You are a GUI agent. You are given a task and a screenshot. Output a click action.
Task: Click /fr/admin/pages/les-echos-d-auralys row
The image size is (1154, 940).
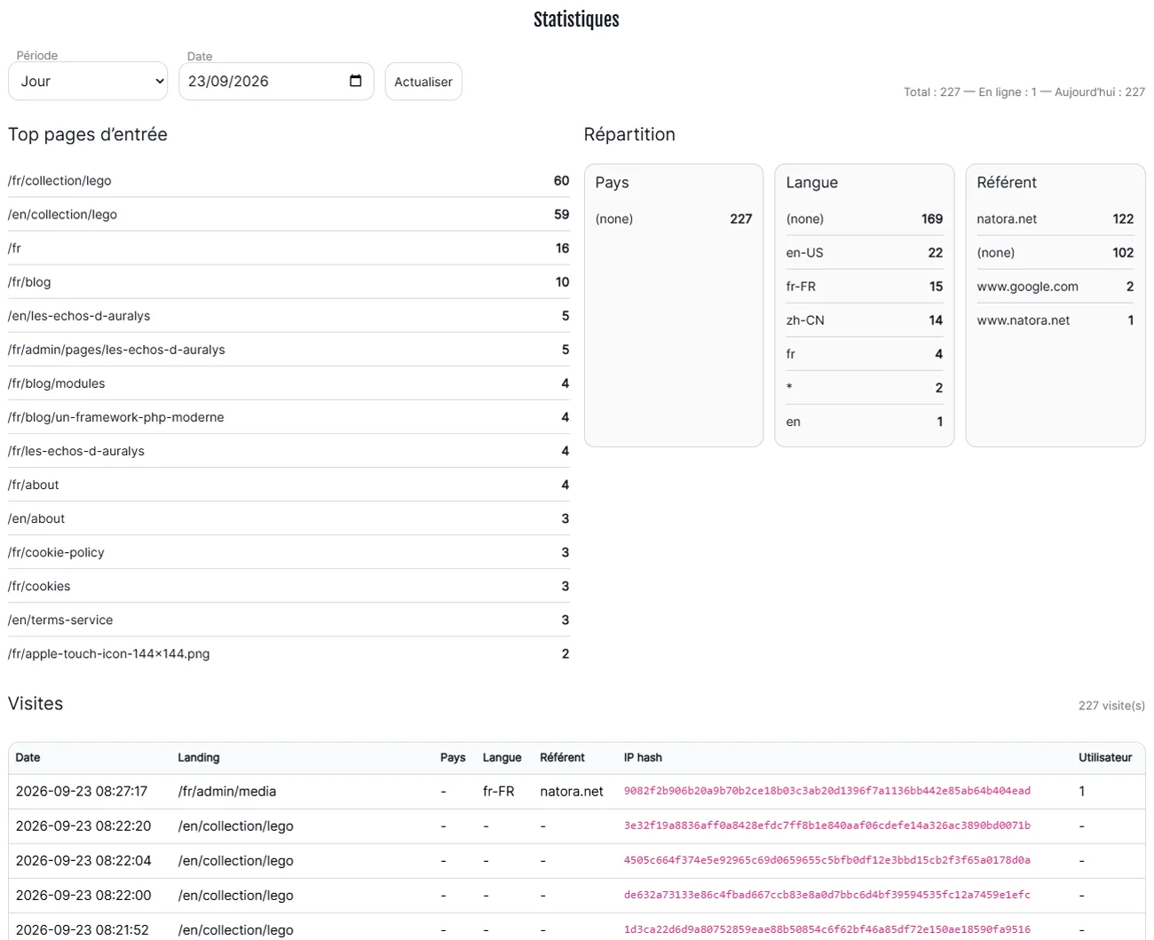pyautogui.click(x=288, y=349)
